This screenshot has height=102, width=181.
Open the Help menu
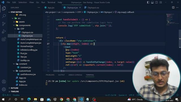pos(60,2)
